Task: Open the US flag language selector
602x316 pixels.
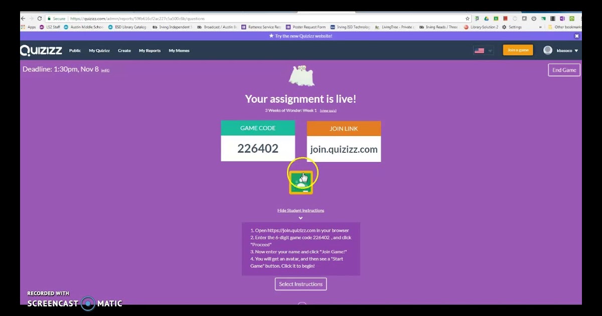Action: coord(483,50)
